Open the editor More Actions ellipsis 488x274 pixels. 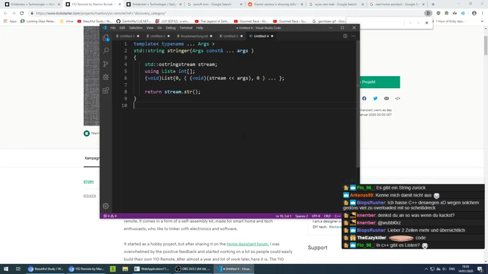[x=353, y=36]
